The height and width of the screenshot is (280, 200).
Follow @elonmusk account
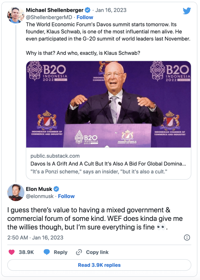pos(66,196)
